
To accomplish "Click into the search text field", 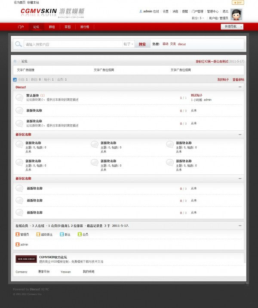I will pyautogui.click(x=73, y=44).
